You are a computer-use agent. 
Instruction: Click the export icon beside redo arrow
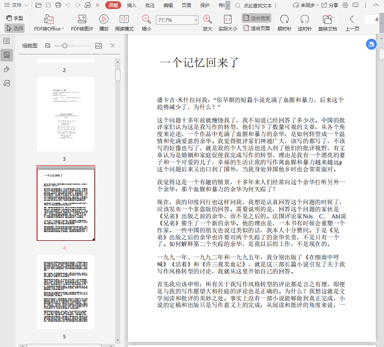88,5
